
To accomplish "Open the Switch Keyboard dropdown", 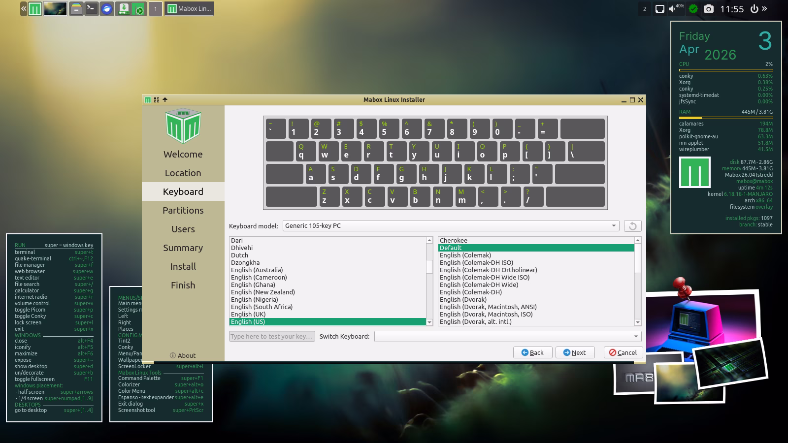I will point(508,337).
